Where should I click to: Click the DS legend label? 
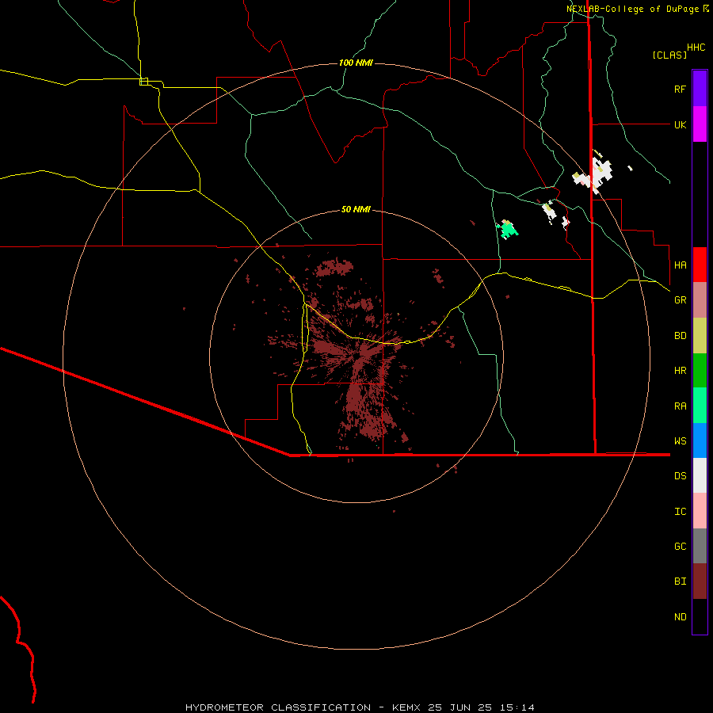coord(680,476)
